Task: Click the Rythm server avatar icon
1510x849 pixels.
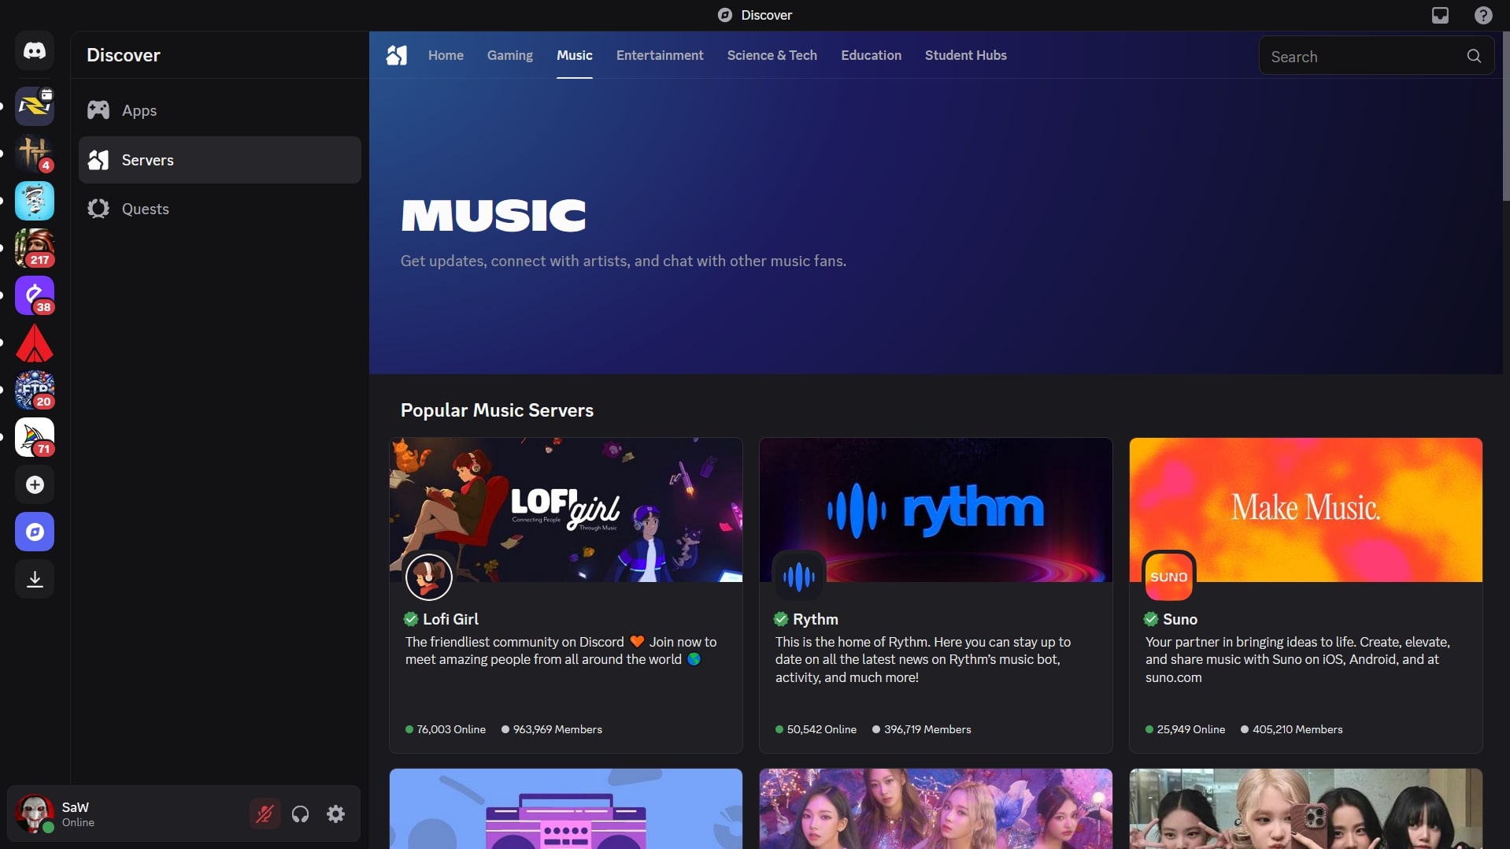Action: (799, 577)
